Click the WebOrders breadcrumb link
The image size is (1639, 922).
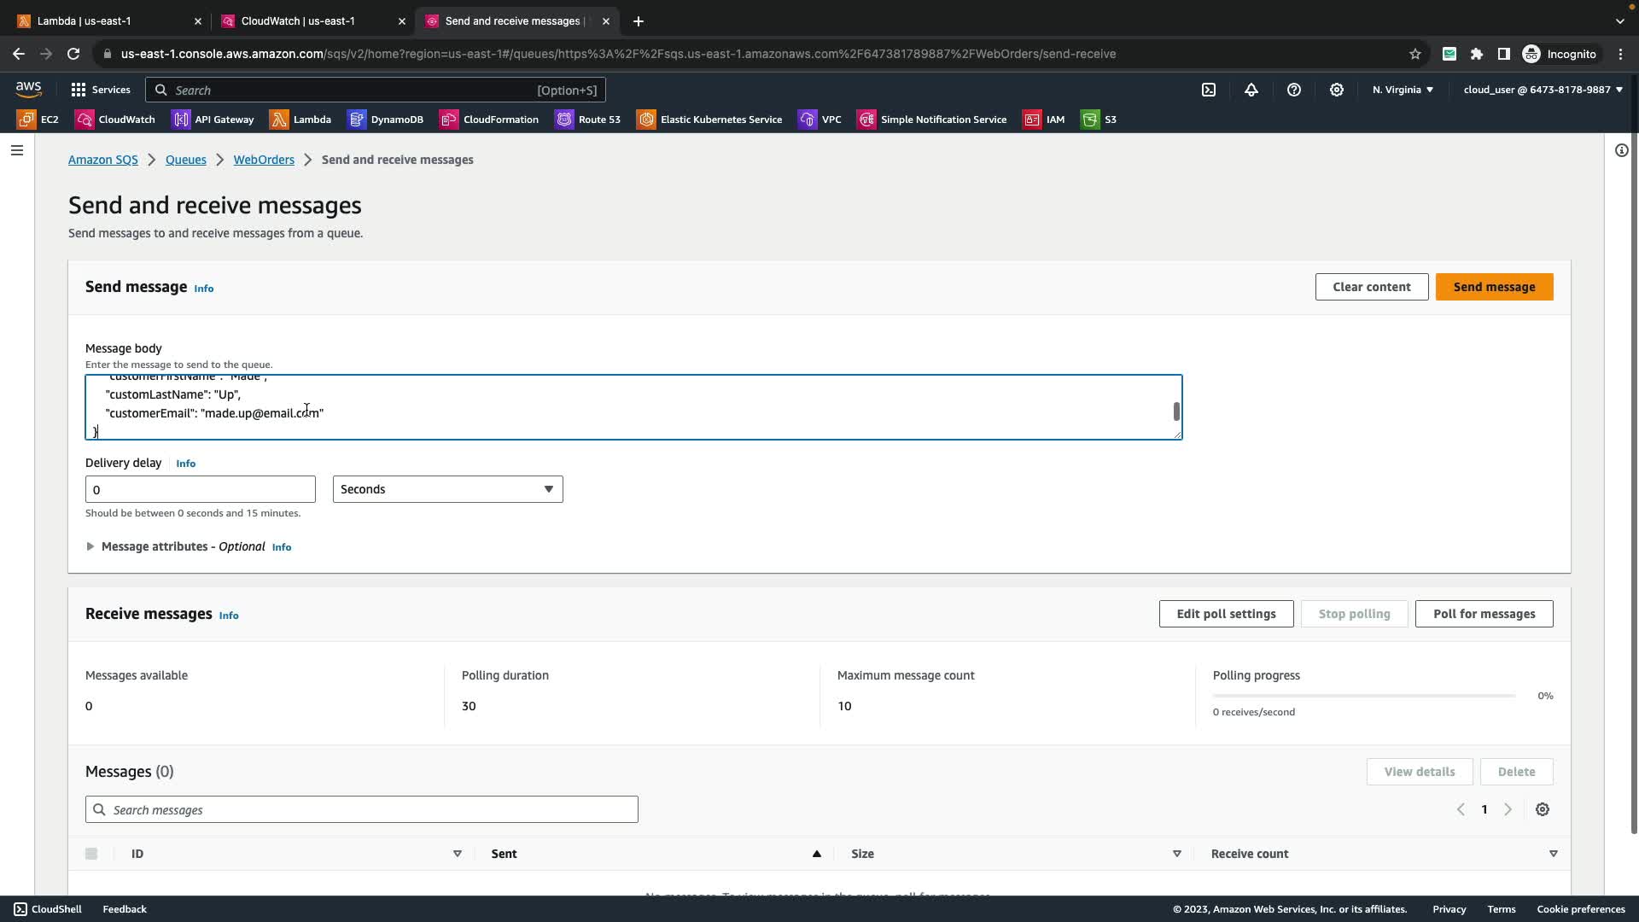click(264, 160)
